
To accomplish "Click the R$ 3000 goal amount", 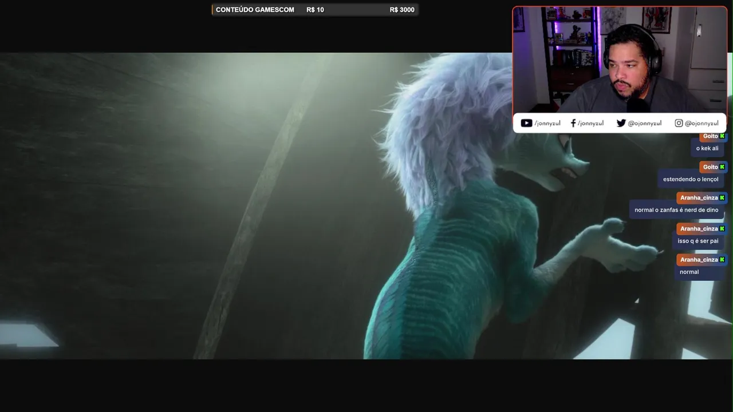I will coord(402,10).
